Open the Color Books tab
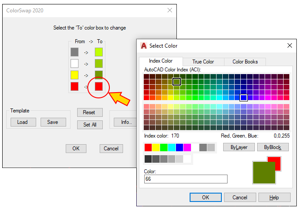 point(245,62)
